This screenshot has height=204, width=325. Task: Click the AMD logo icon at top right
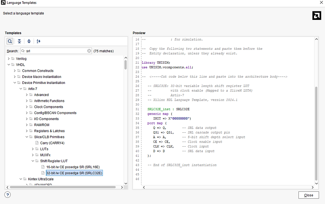click(x=316, y=16)
